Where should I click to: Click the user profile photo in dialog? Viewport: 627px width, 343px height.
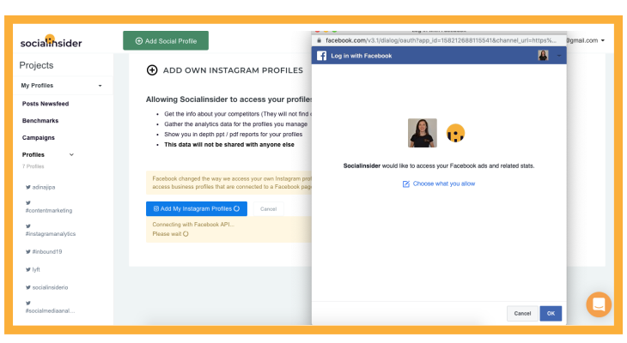[423, 133]
